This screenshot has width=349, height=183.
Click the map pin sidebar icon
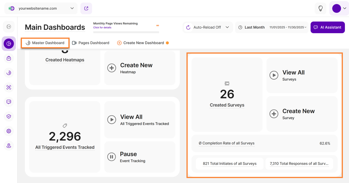(9, 146)
